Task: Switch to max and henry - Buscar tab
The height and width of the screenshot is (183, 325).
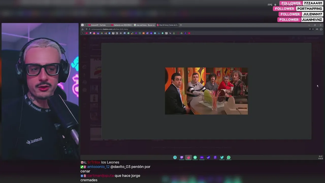Action: [144, 25]
